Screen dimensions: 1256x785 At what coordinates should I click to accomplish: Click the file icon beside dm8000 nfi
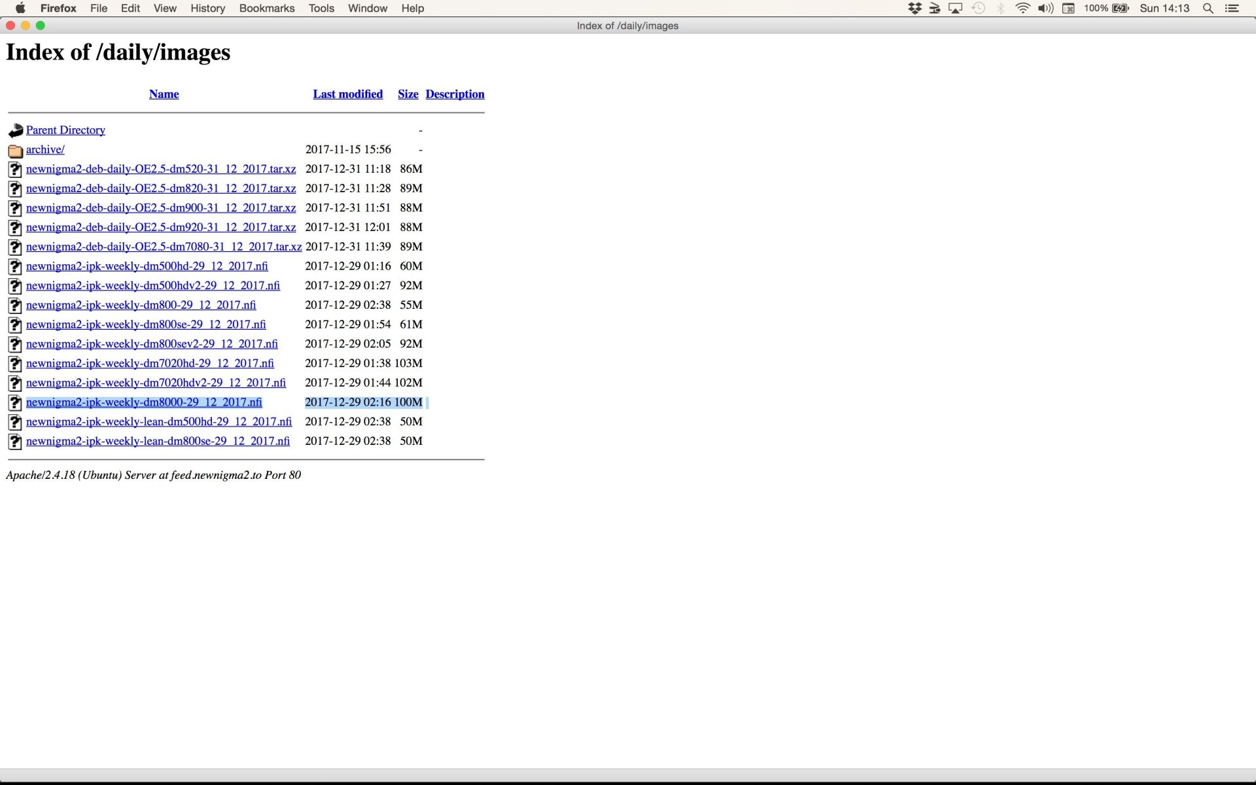click(x=15, y=403)
